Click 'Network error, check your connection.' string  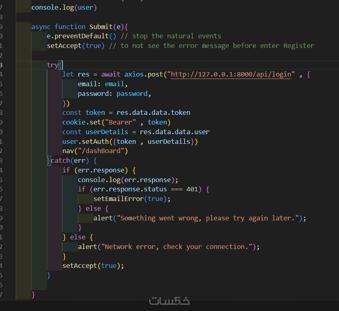177,247
